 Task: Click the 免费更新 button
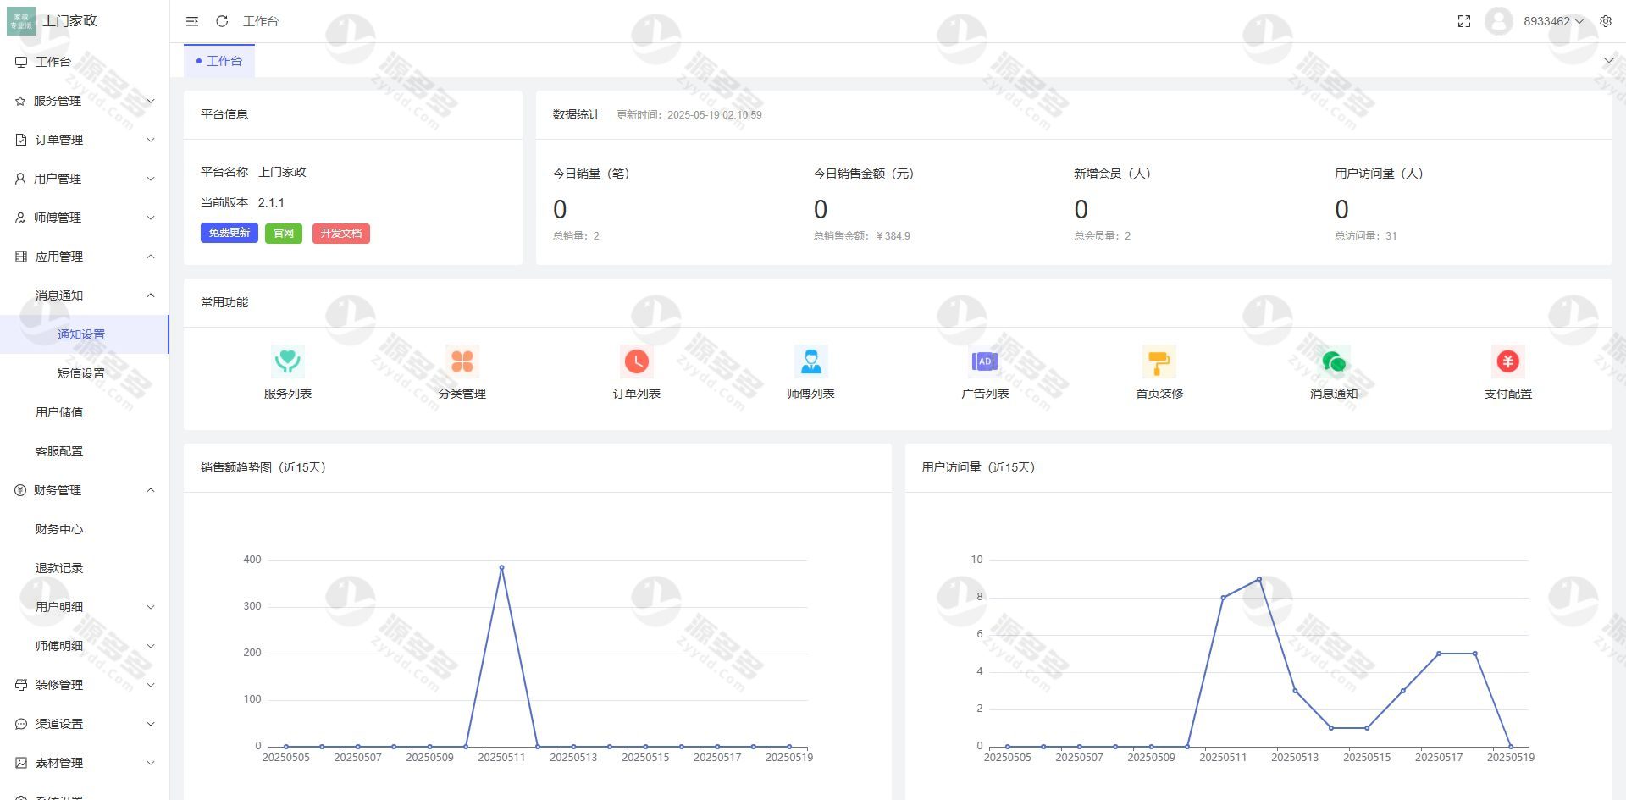click(229, 232)
